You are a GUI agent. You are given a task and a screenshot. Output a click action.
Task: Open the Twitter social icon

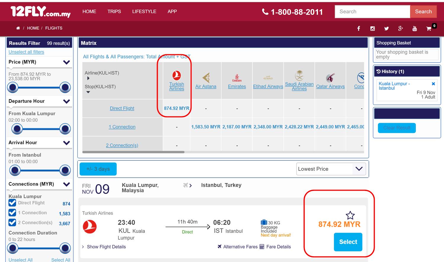point(386,28)
